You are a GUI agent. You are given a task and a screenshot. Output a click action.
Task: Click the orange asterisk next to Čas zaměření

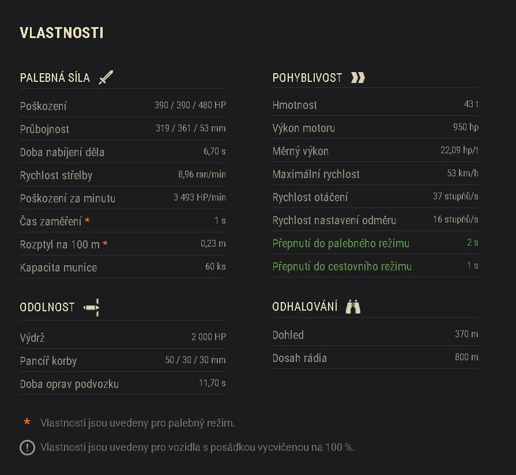pos(88,220)
